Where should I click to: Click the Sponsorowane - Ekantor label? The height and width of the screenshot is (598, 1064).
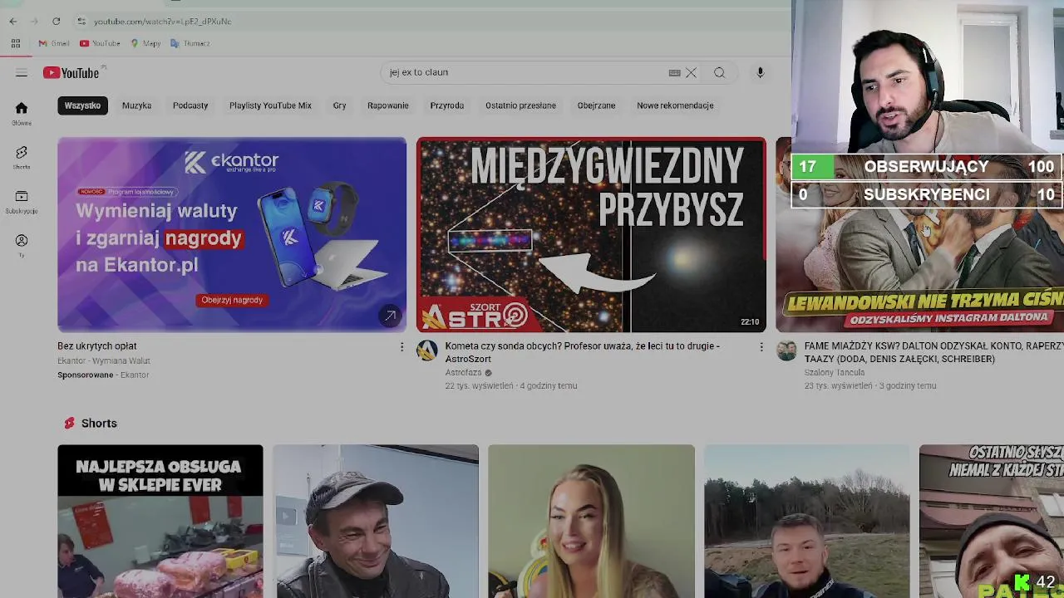click(103, 375)
